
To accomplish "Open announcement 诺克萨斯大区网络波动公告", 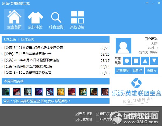I will [x=28, y=66].
